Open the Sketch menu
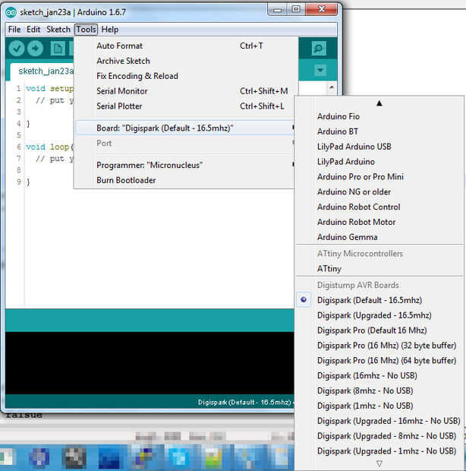Image resolution: width=466 pixels, height=471 pixels. (x=58, y=30)
